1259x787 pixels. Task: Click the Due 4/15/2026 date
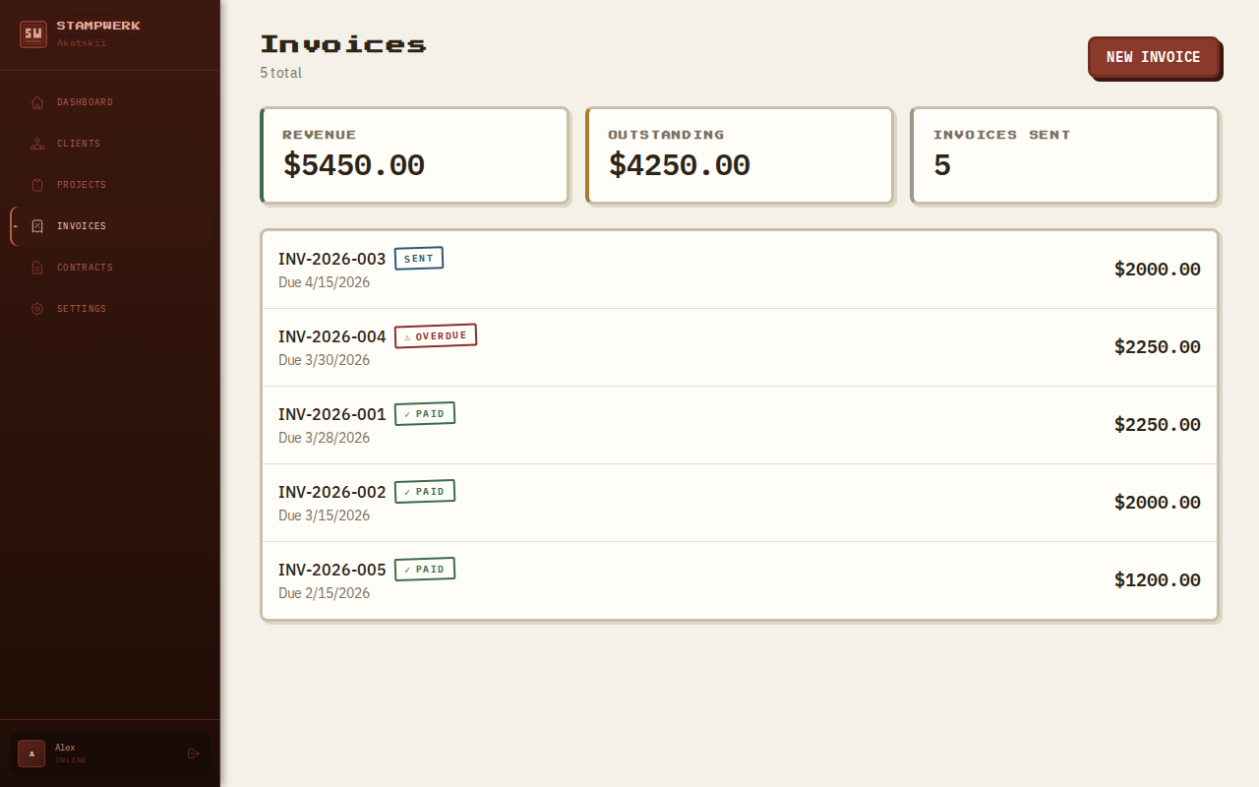pos(325,282)
